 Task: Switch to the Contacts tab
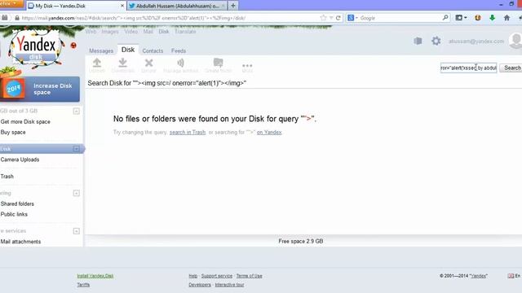(x=153, y=50)
